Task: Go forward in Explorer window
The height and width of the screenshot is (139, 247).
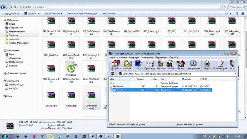Action: coord(8,7)
